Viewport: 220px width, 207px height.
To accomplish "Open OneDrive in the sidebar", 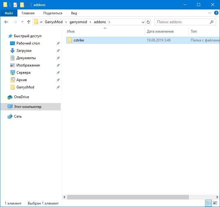I will [21, 97].
